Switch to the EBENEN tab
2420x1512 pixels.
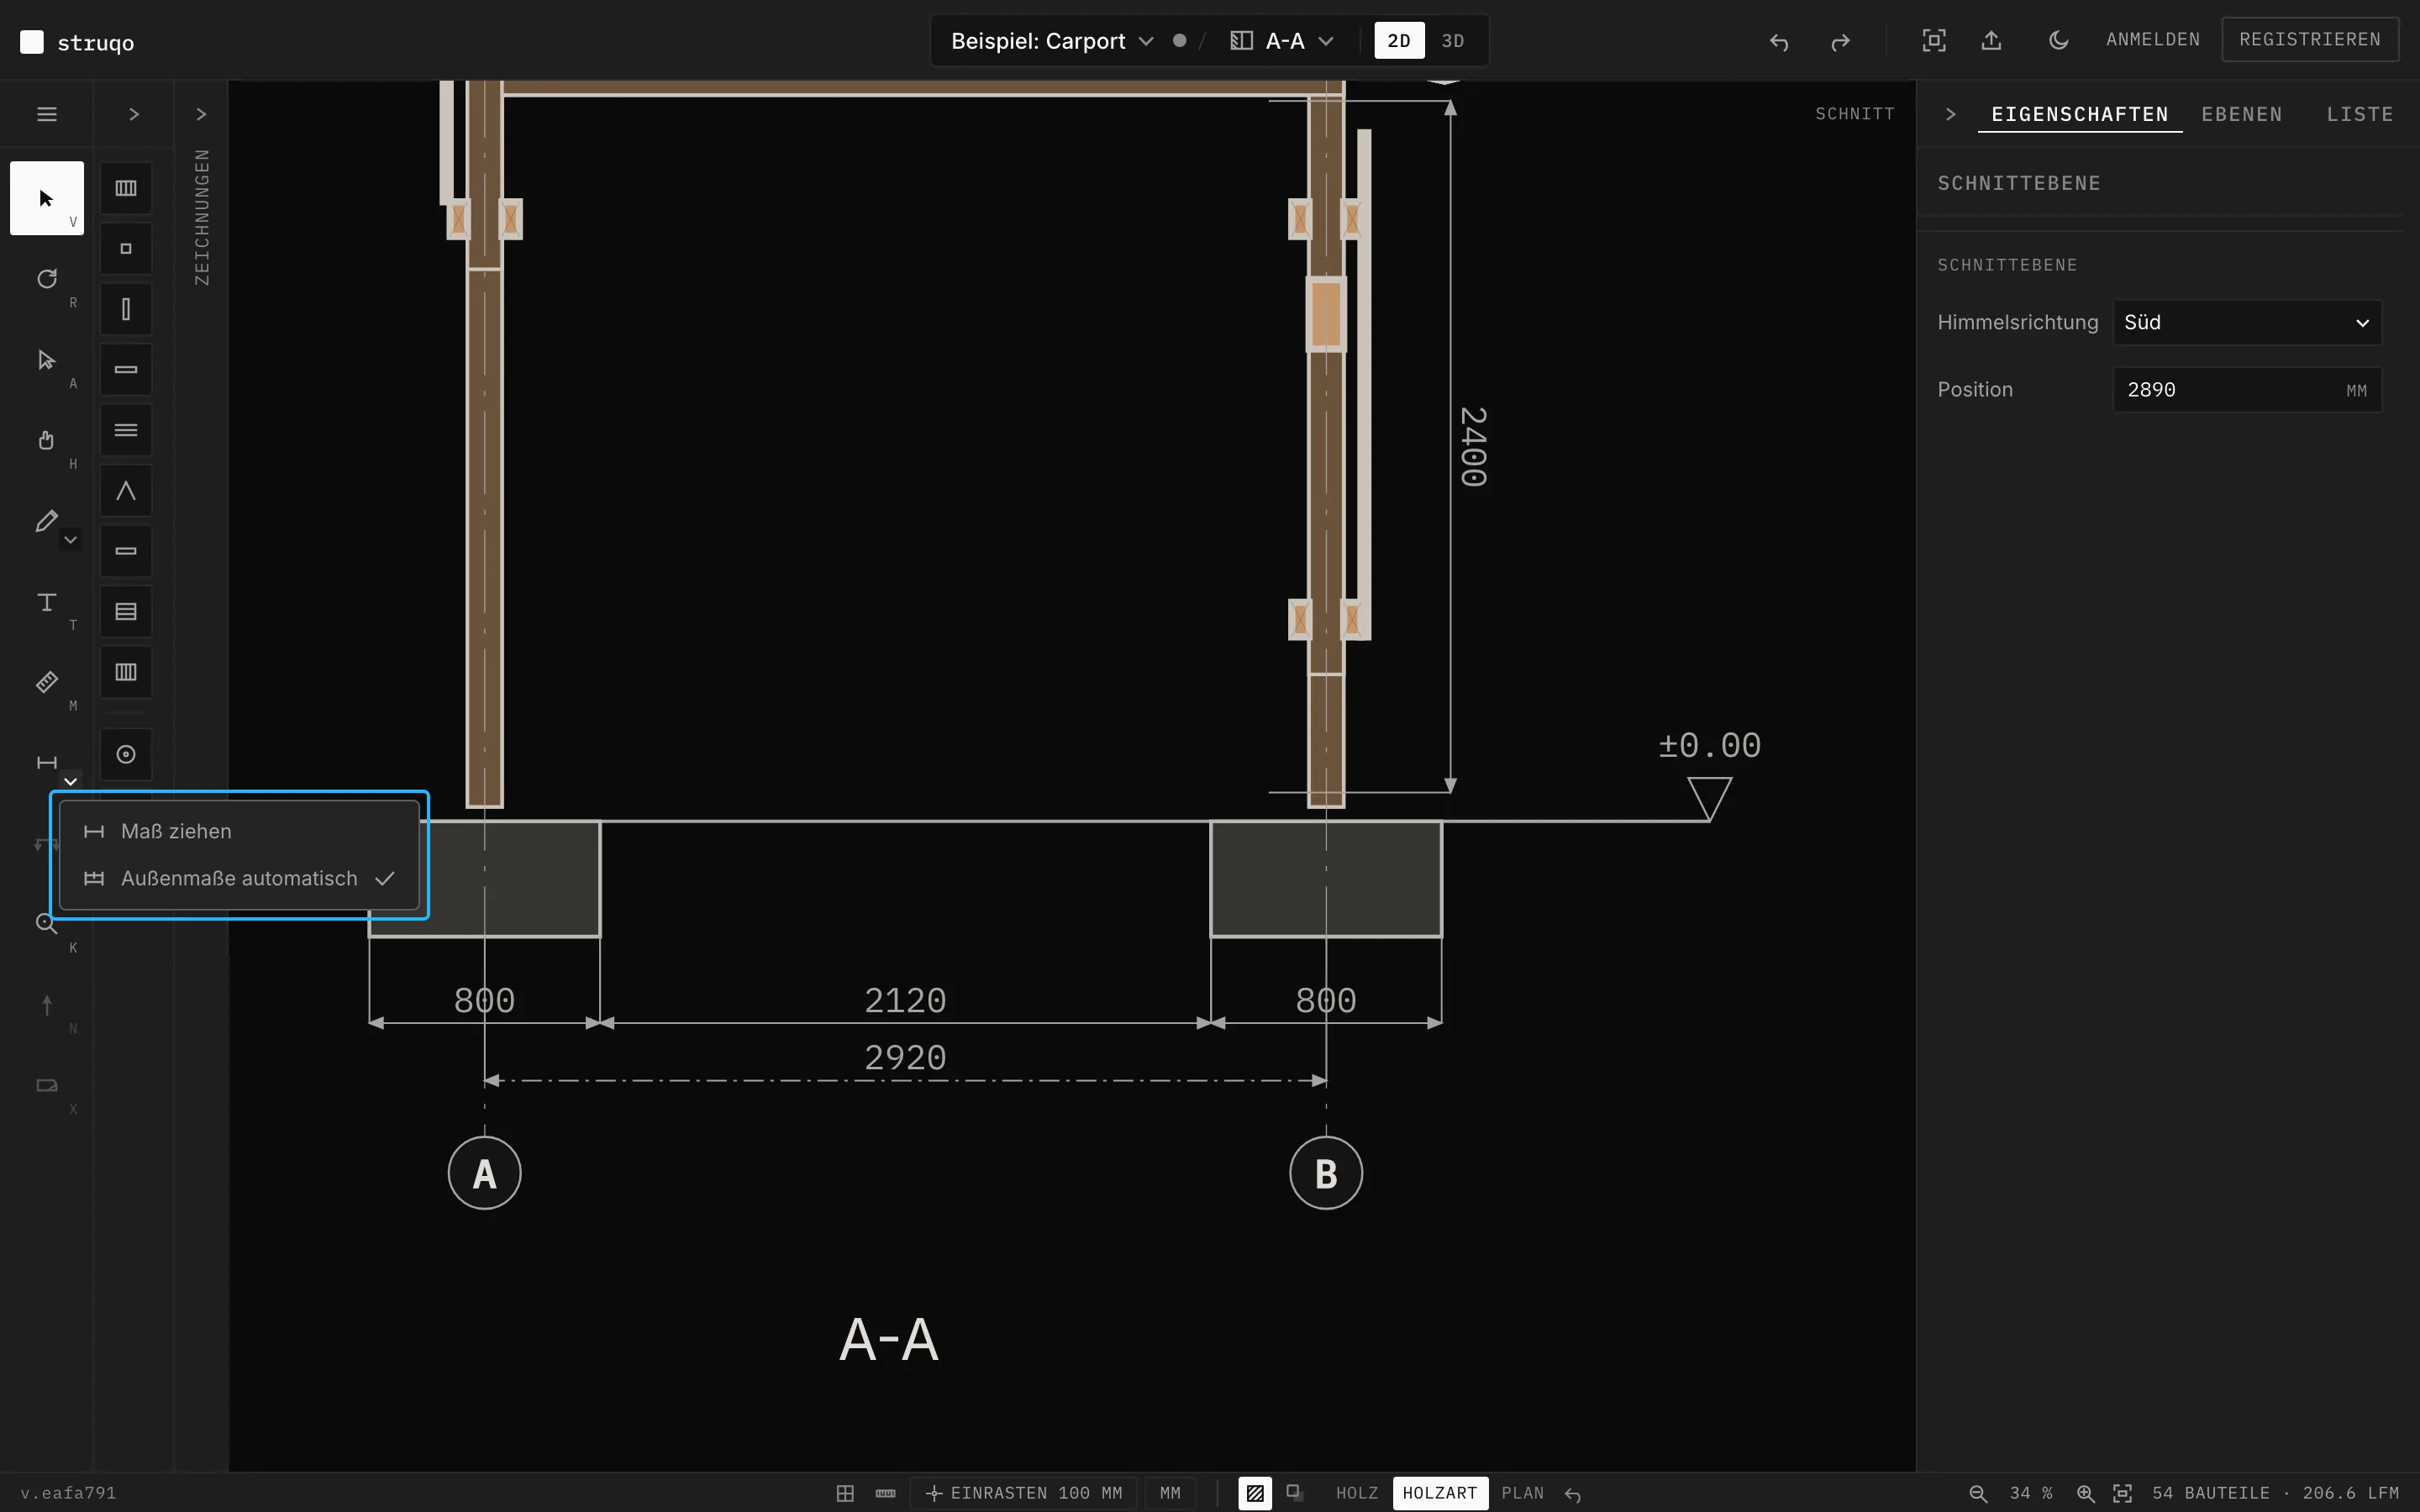click(2241, 114)
